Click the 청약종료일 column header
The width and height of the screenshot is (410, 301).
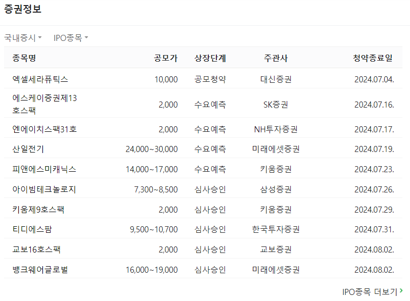click(373, 58)
